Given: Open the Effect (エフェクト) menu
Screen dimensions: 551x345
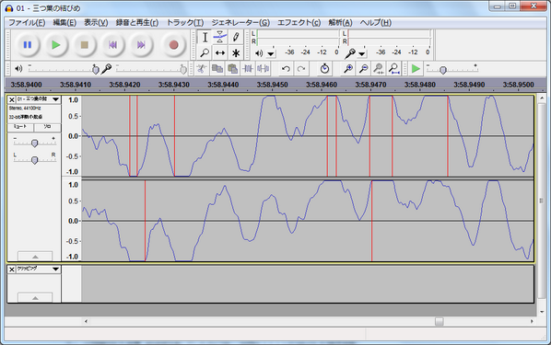Looking at the screenshot, I should coord(299,23).
